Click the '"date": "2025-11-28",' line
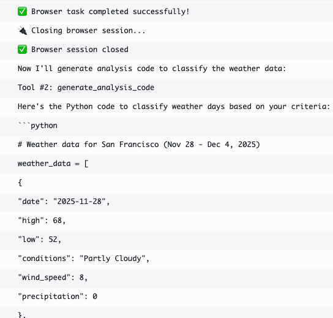Image resolution: width=333 pixels, height=318 pixels. [x=64, y=202]
